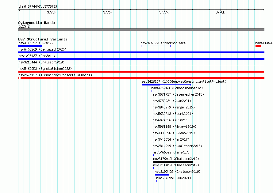Open nsv4759931 (Quan2021) label
Viewport: 273px width, 193px height.
pos(172,101)
